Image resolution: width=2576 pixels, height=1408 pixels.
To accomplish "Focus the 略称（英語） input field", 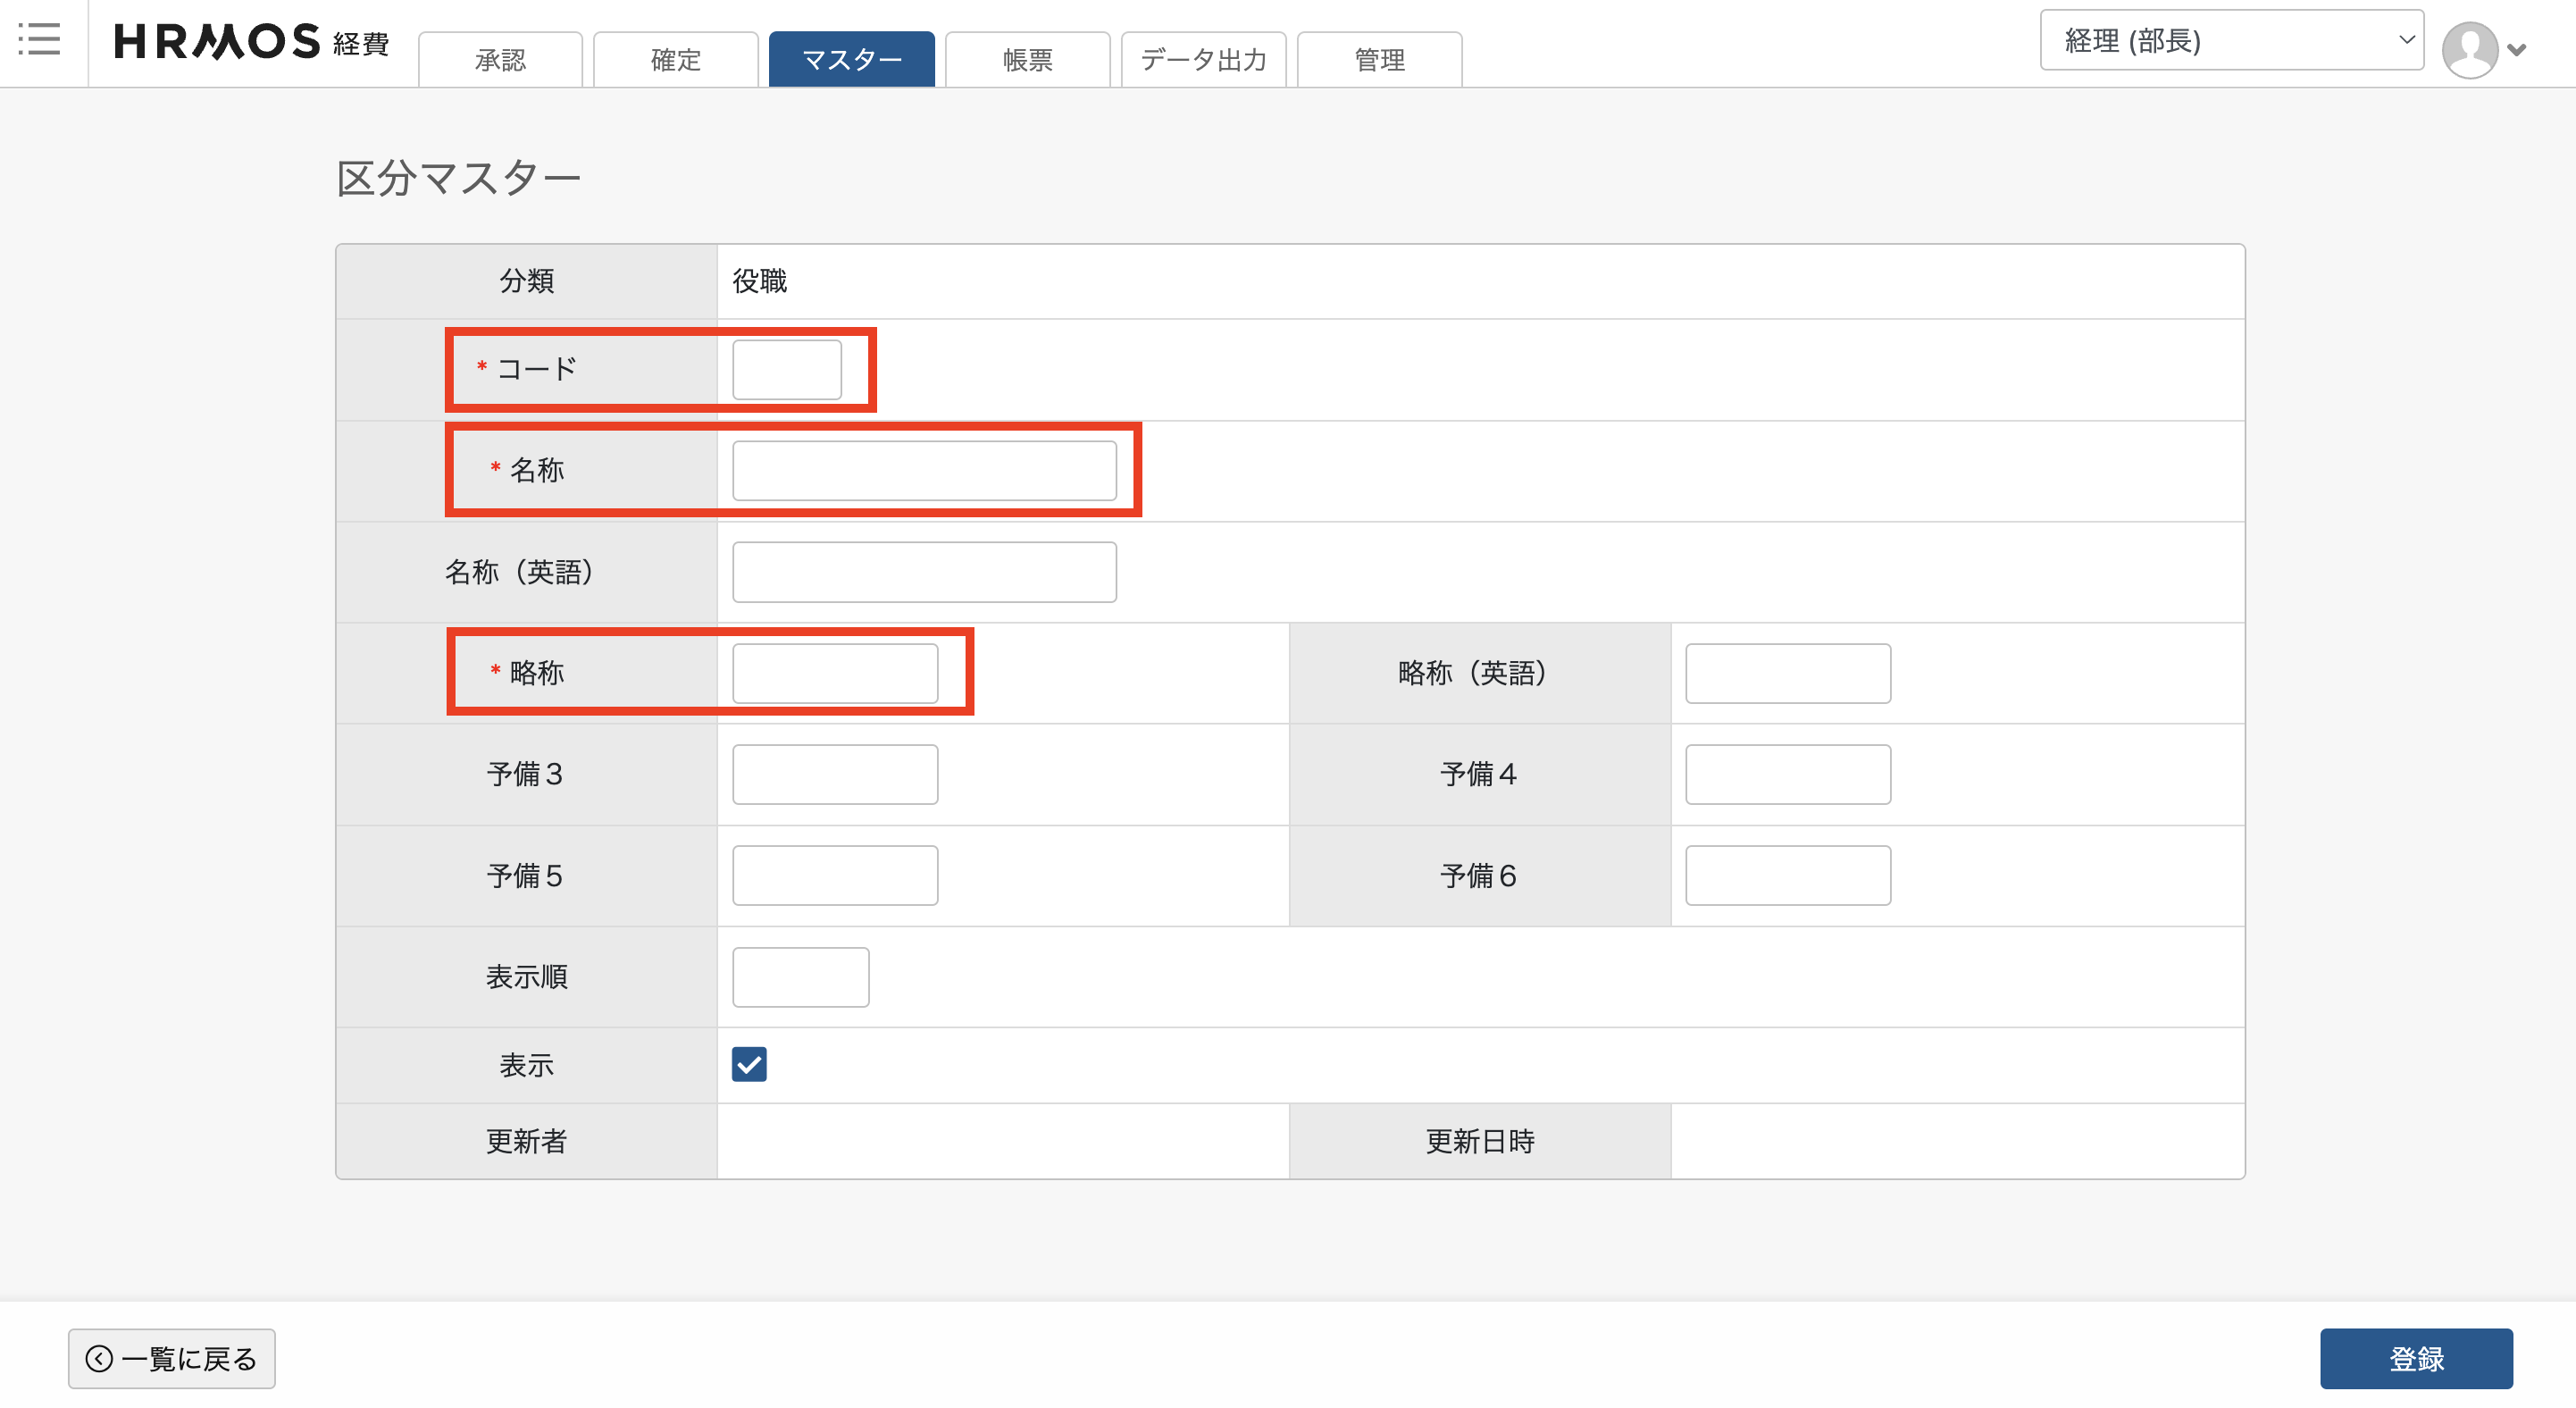I will pos(1788,673).
